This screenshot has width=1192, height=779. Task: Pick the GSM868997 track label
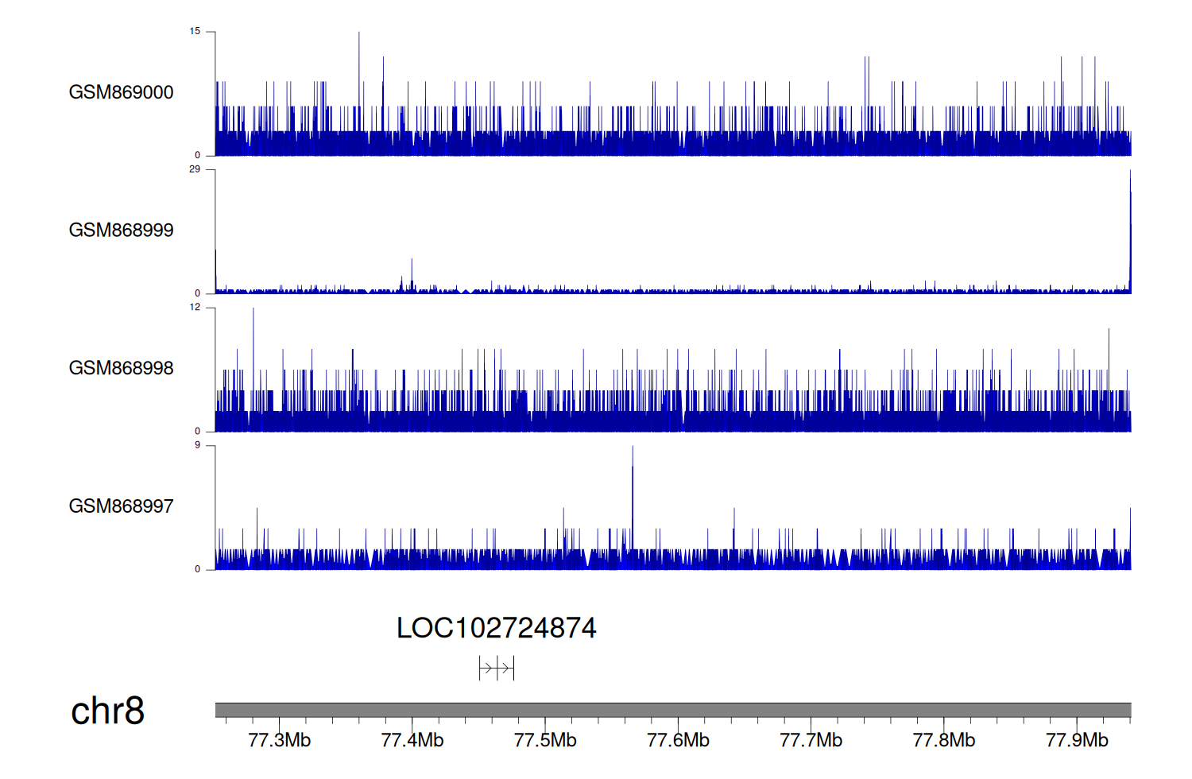121,506
